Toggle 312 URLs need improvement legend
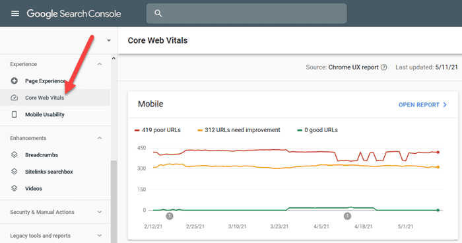Viewport: 462px width, 243px height. click(x=239, y=130)
